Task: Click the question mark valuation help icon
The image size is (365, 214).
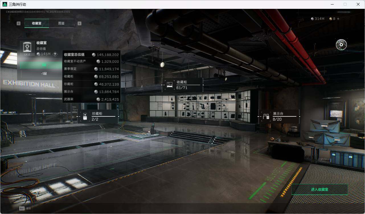Action: 55,54
